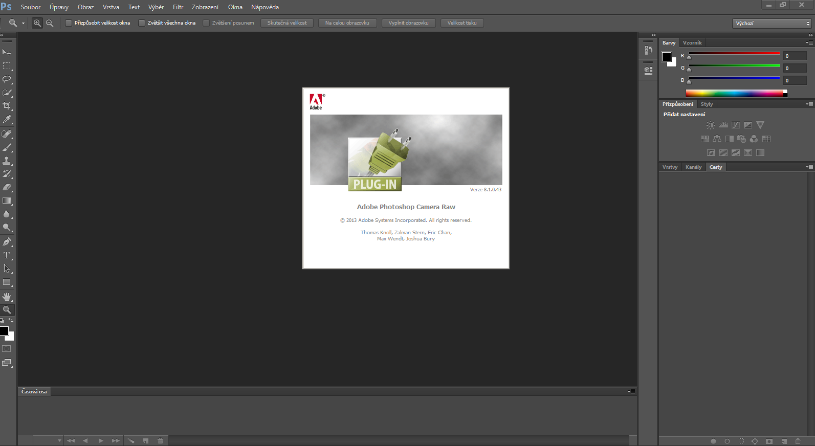Click the 'Vyplnit obrazovku' button
Screen dimensions: 815x446
click(x=409, y=23)
